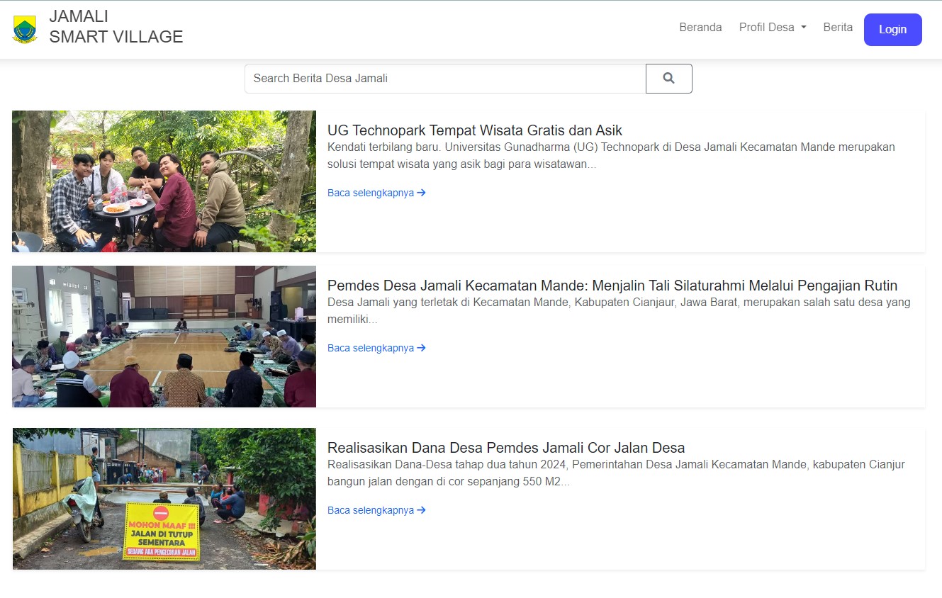Click the arrow after the Pengajian Rutin Baca selengkapnya
The height and width of the screenshot is (598, 942).
click(x=422, y=348)
